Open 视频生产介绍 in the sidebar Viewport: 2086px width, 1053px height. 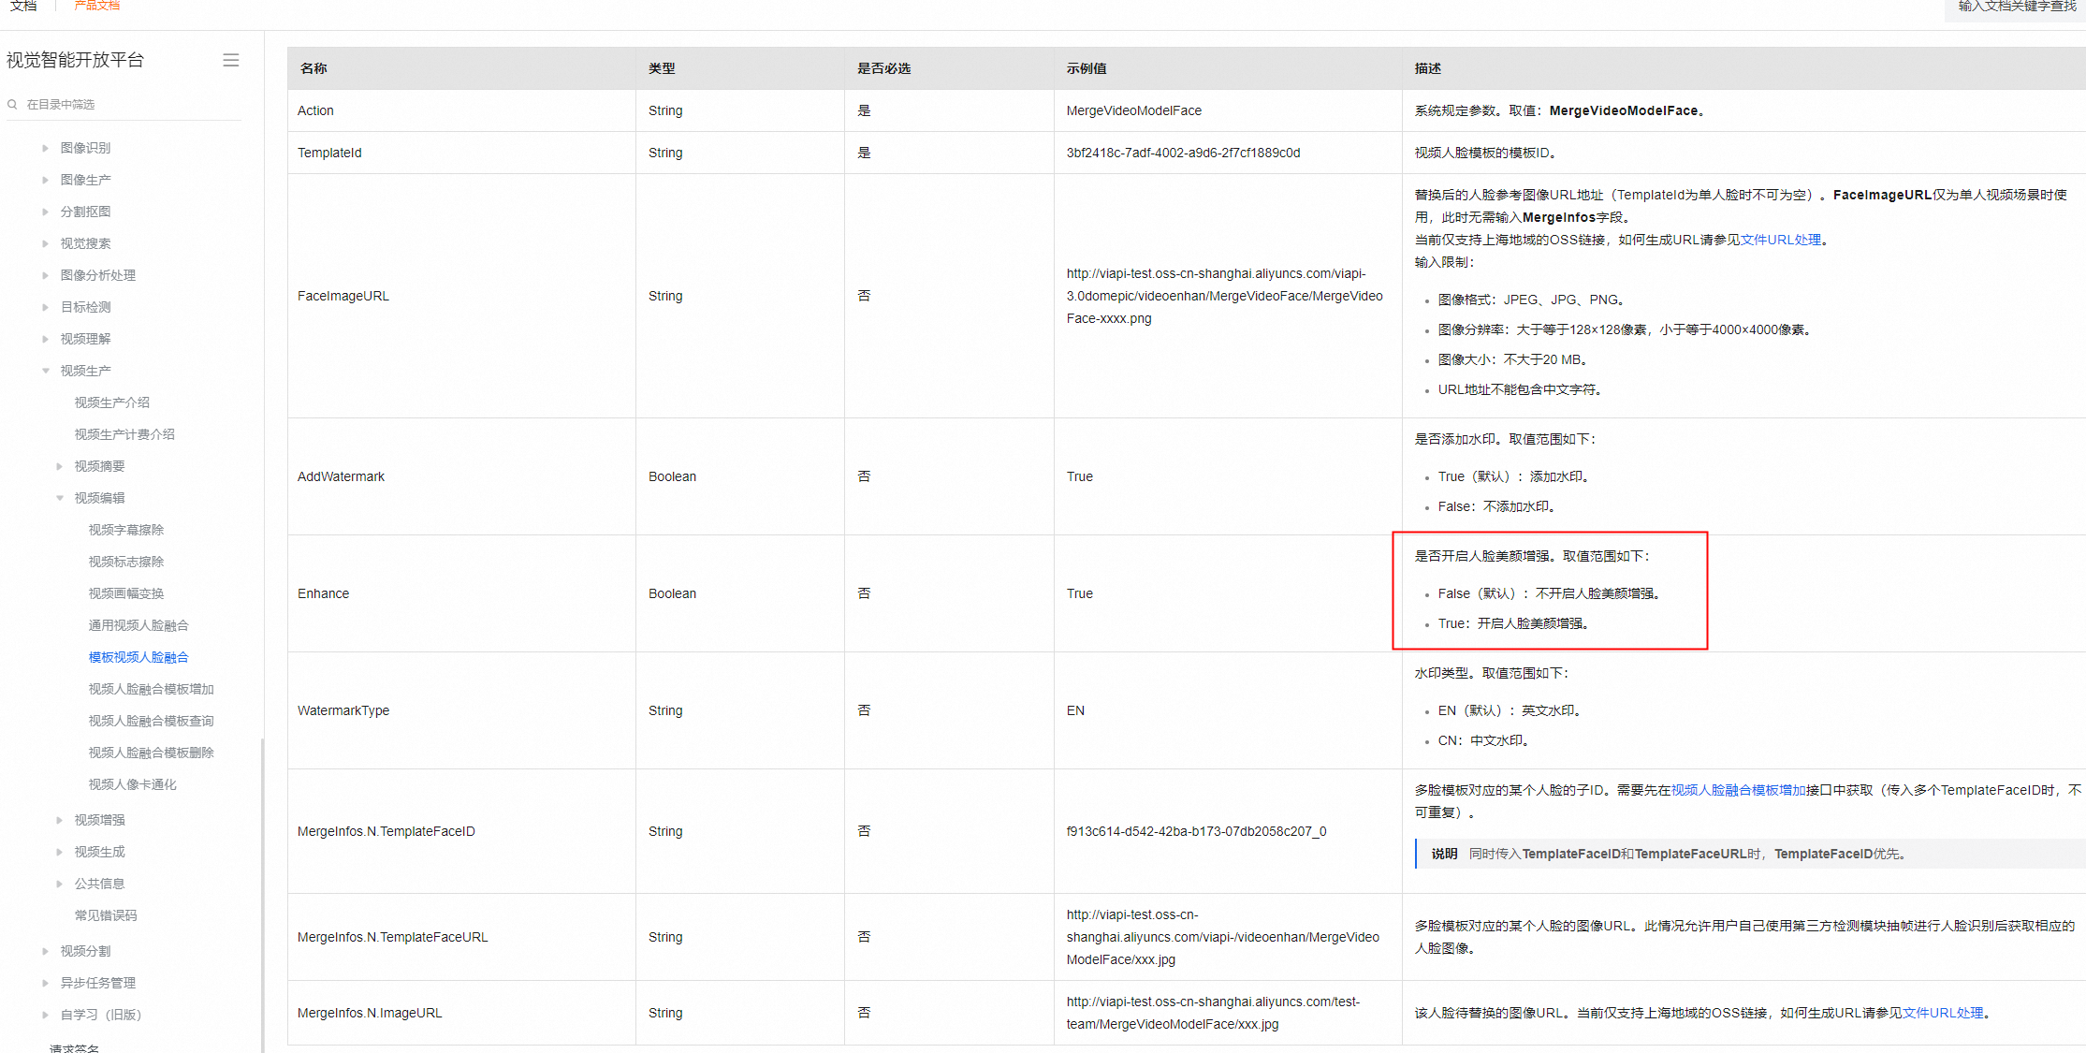(x=112, y=402)
